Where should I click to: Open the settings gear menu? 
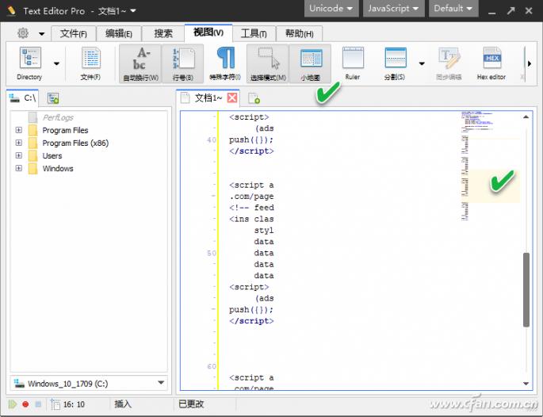pos(23,33)
